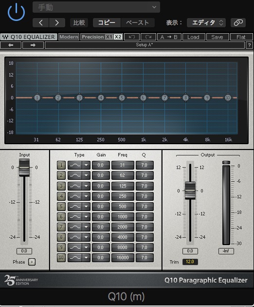Viewport: 254px width, 307px height.
Task: Click band 5 bell filter type icon
Action: tap(75, 206)
